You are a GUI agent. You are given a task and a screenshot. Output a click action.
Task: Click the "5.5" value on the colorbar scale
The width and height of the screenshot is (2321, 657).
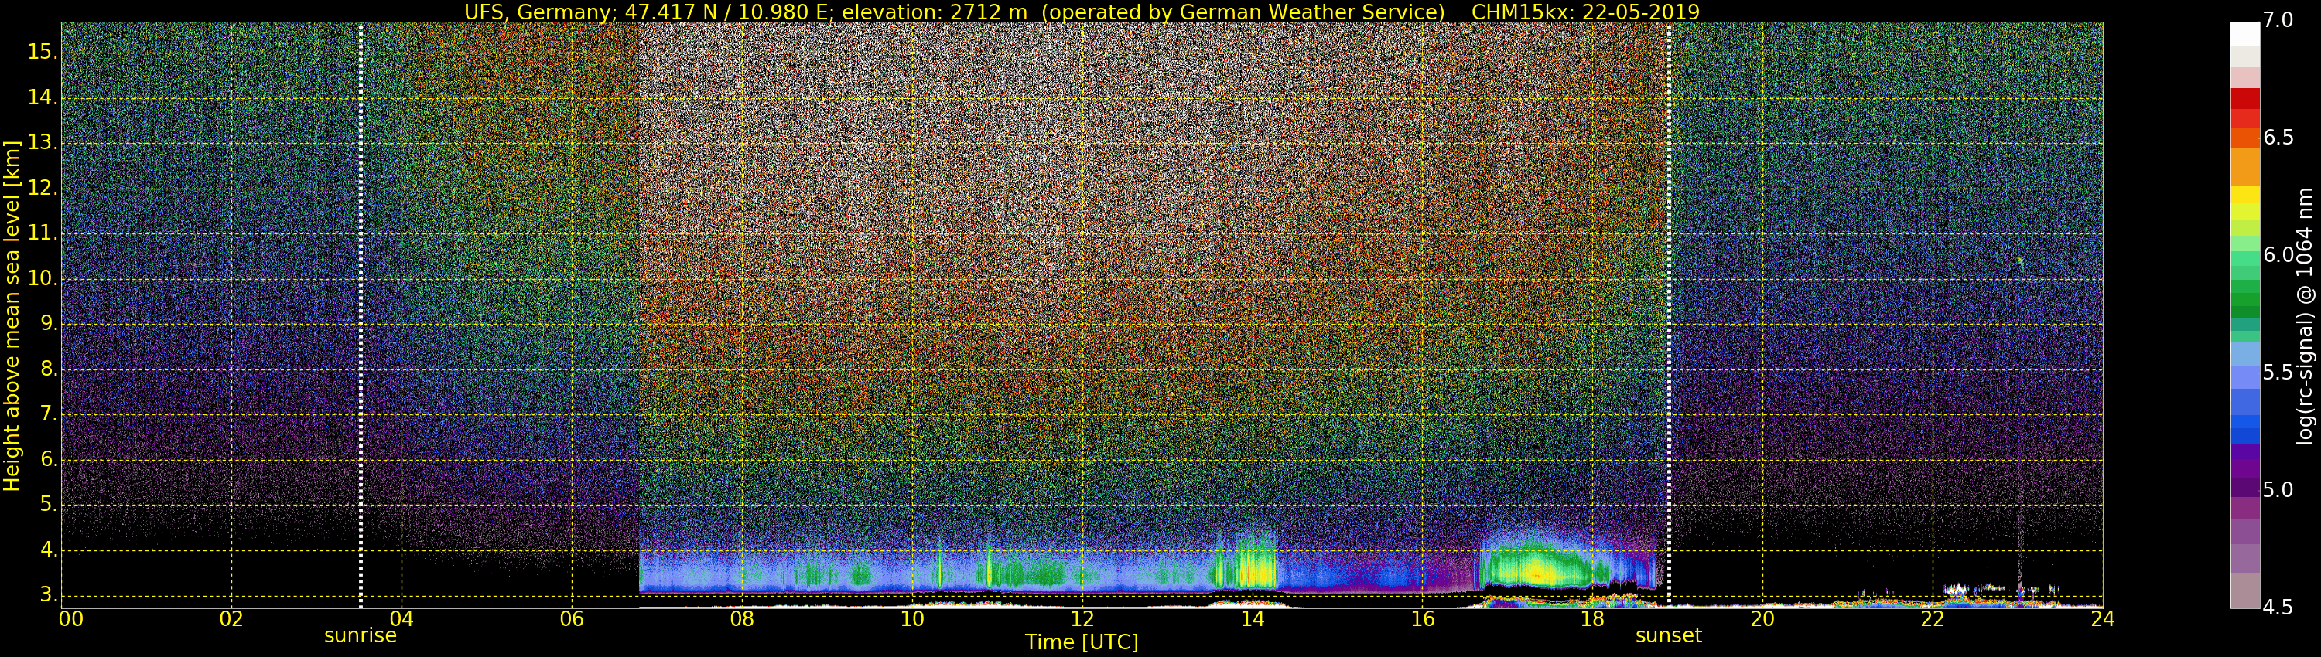click(2278, 373)
